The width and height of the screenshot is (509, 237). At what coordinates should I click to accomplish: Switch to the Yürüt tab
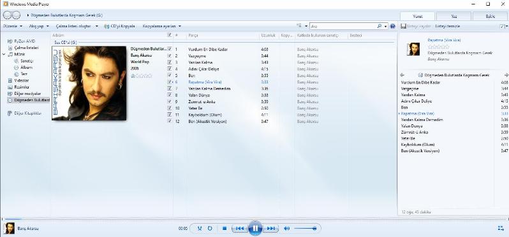click(417, 16)
